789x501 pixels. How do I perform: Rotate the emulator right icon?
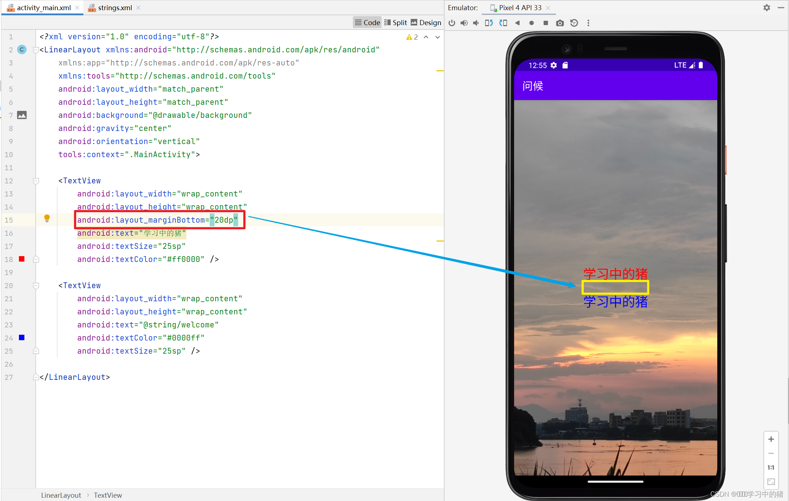(x=503, y=23)
